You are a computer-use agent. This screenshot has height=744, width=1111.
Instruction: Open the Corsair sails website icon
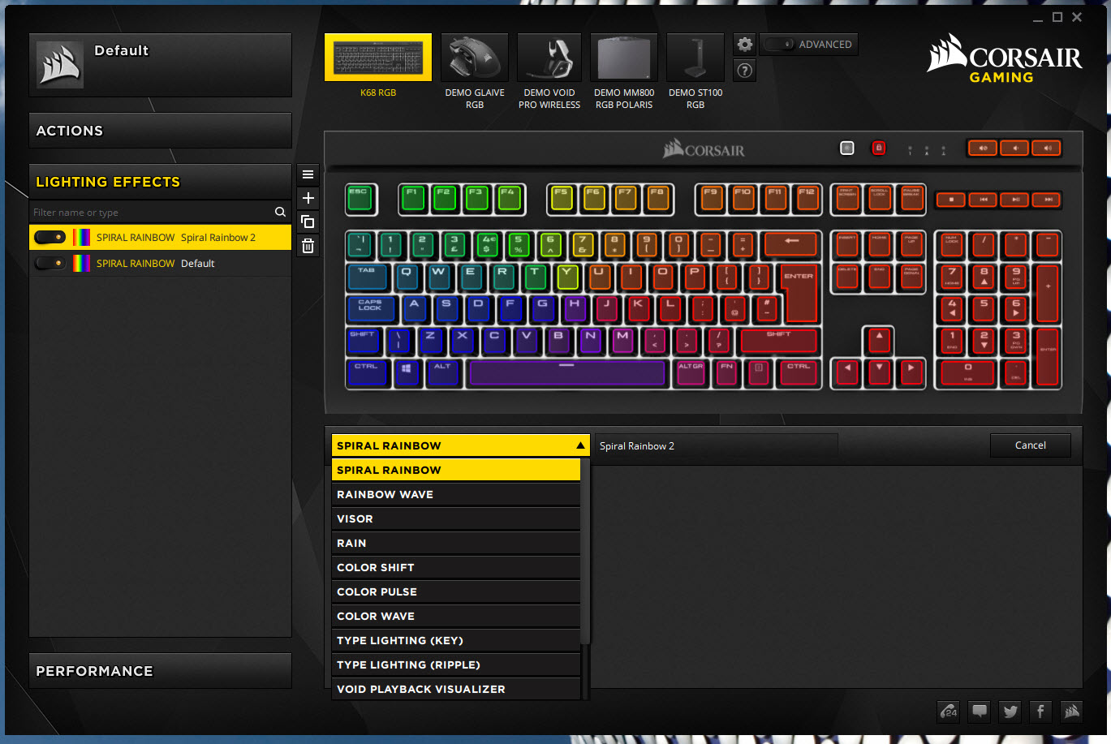click(1072, 712)
